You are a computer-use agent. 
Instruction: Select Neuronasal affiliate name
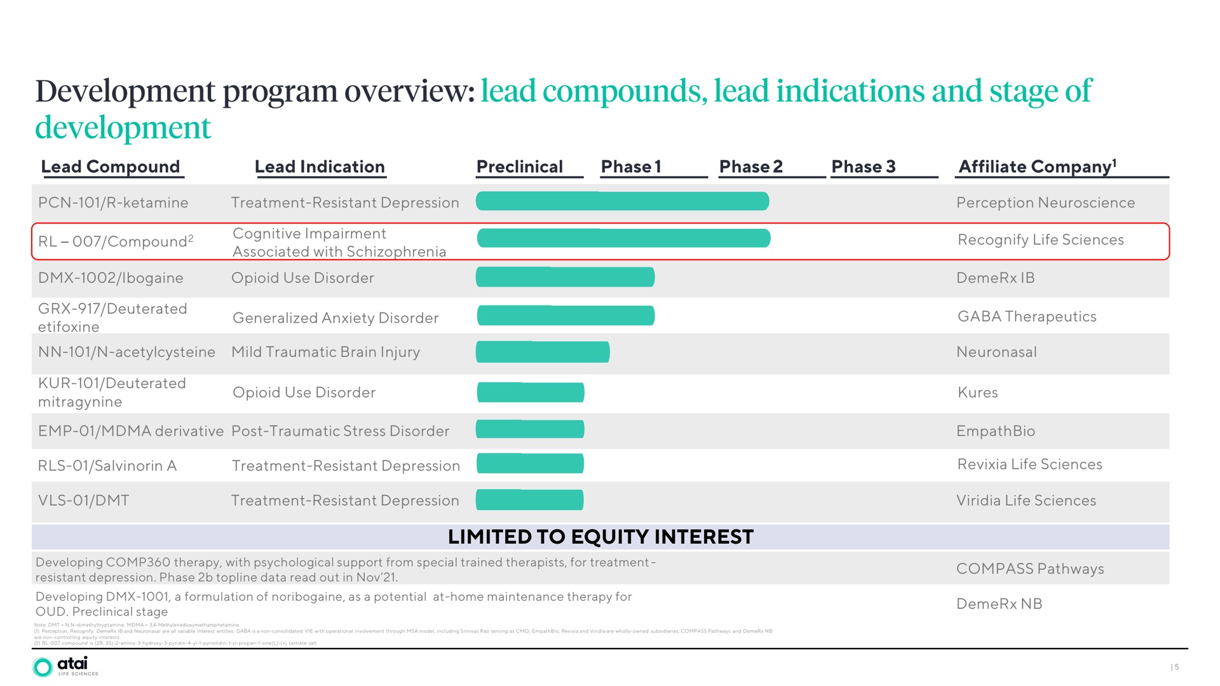(996, 352)
